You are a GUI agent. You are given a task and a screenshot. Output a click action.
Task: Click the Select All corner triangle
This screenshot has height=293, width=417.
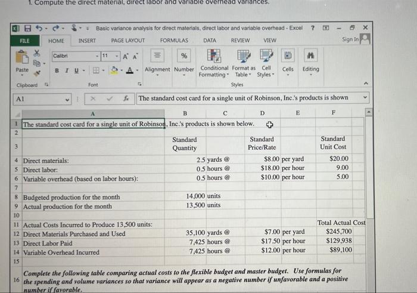(x=17, y=115)
